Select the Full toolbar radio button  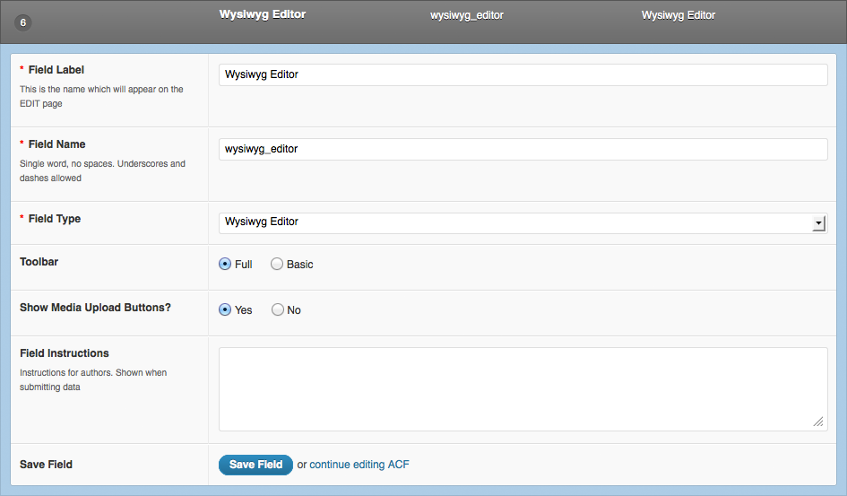225,265
